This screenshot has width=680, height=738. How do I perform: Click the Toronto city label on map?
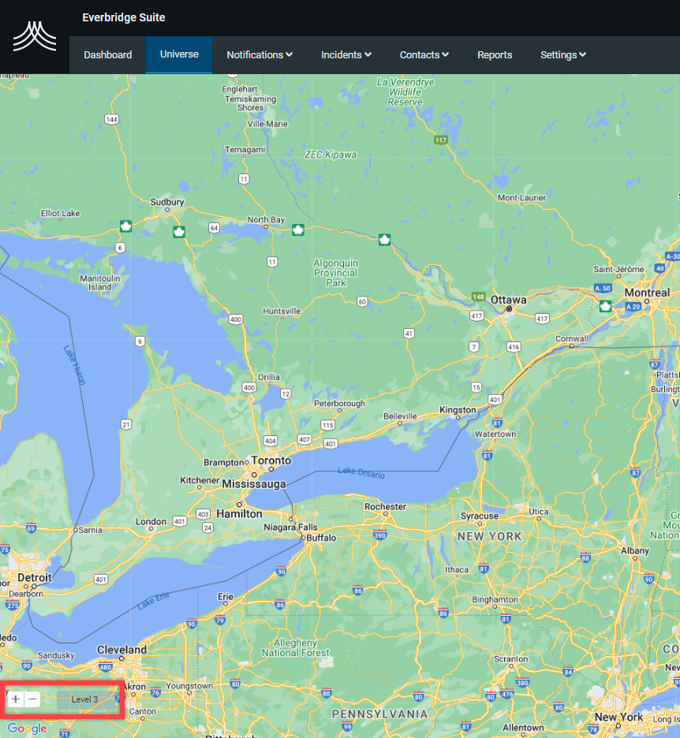click(271, 460)
